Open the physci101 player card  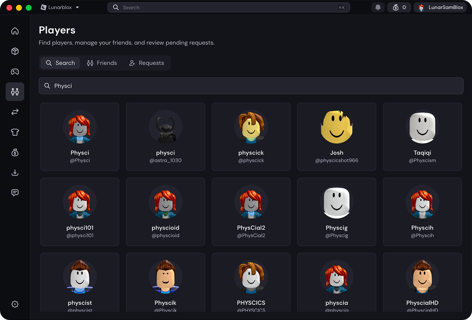80,212
